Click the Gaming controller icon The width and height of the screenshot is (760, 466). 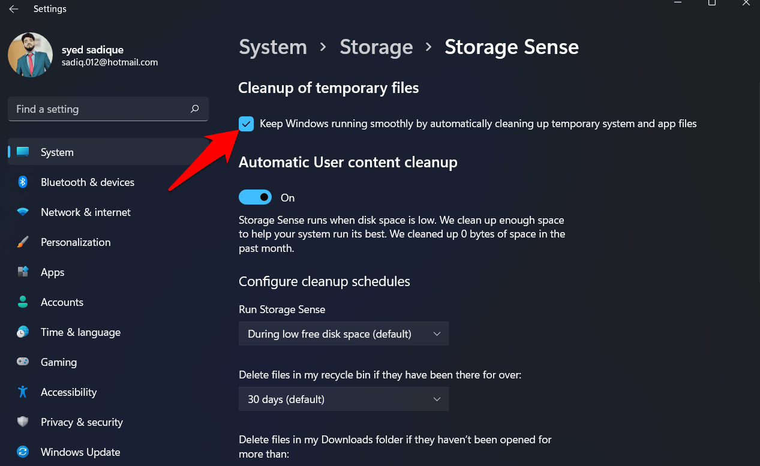(x=23, y=362)
